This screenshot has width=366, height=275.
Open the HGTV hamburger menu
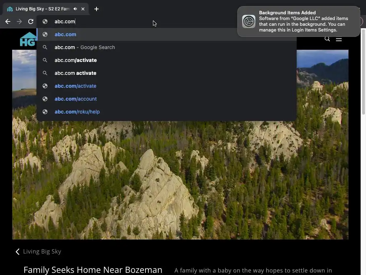(x=339, y=39)
